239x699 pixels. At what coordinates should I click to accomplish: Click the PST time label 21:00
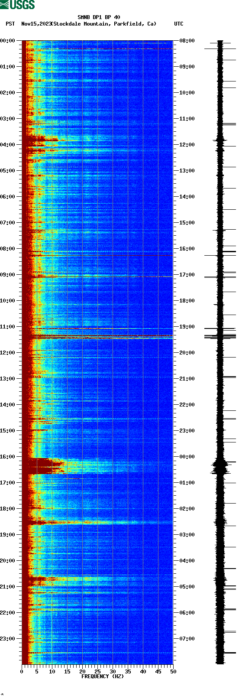(x=8, y=587)
